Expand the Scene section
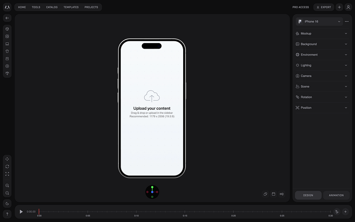This screenshot has height=222, width=355. (322, 87)
